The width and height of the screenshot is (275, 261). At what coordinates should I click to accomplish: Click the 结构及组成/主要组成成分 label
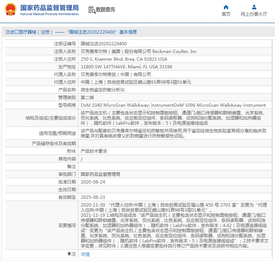point(51,118)
